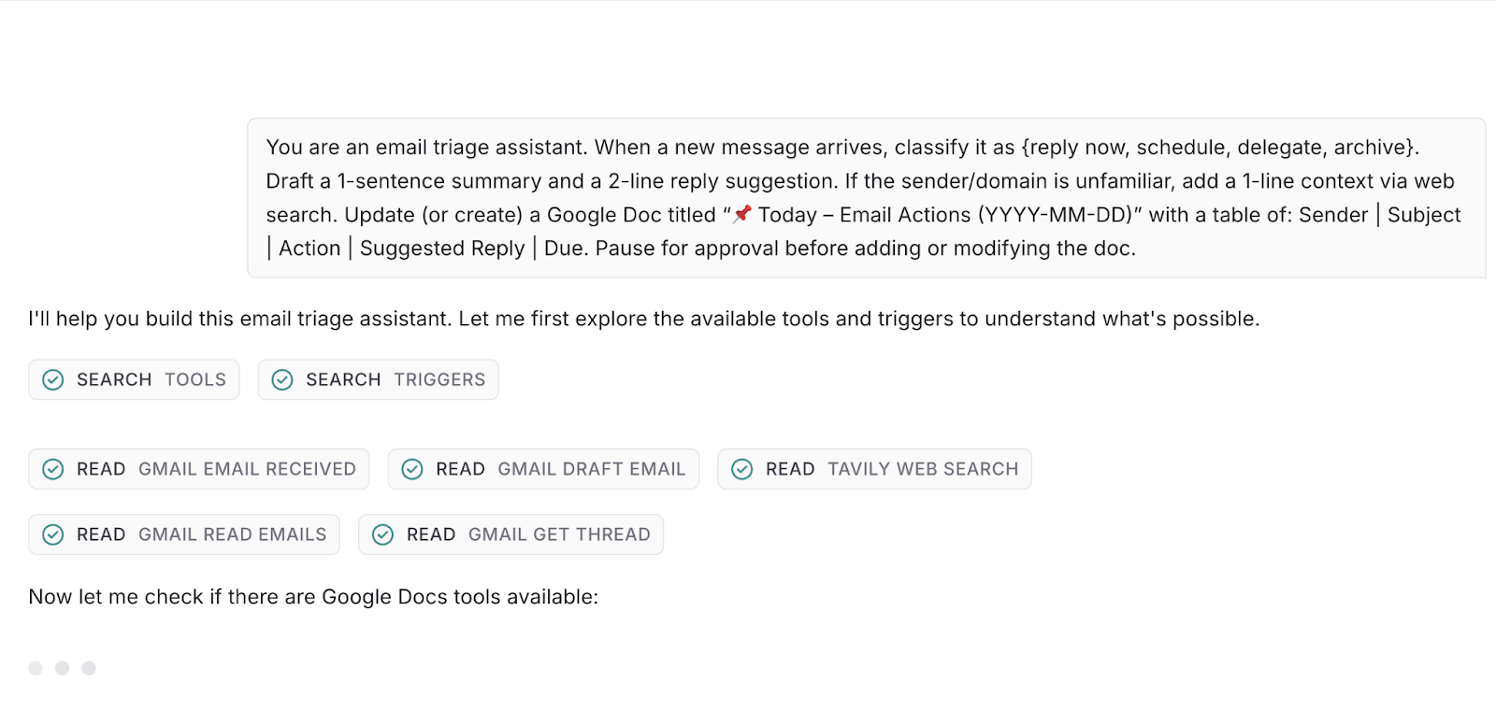Screen dimensions: 1496x725
Task: Click the checkmark on Tavily Web Search
Action: point(742,469)
